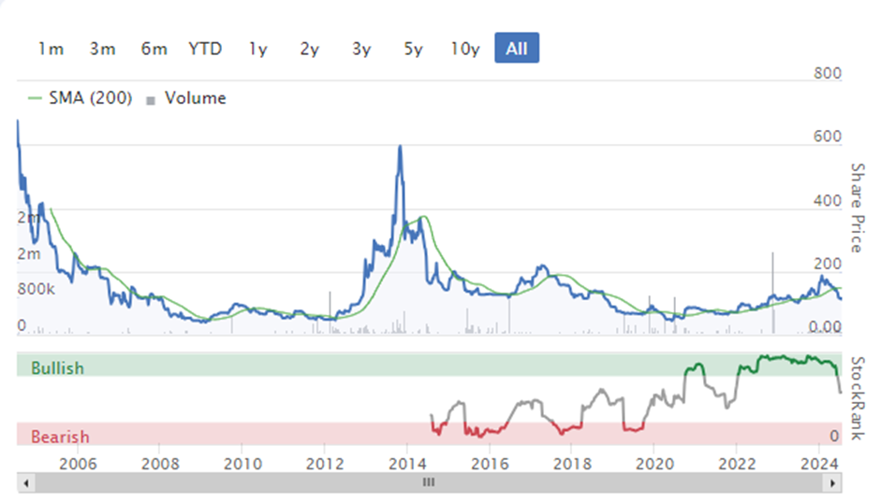The height and width of the screenshot is (503, 880).
Task: Click the scrollbar right arrow
Action: (x=833, y=482)
